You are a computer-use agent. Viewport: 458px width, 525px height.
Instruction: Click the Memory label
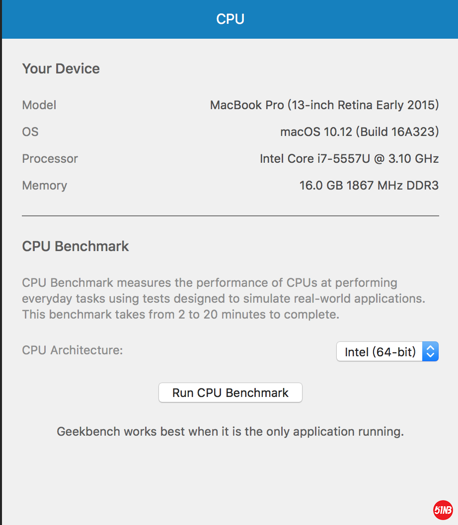[x=45, y=186]
